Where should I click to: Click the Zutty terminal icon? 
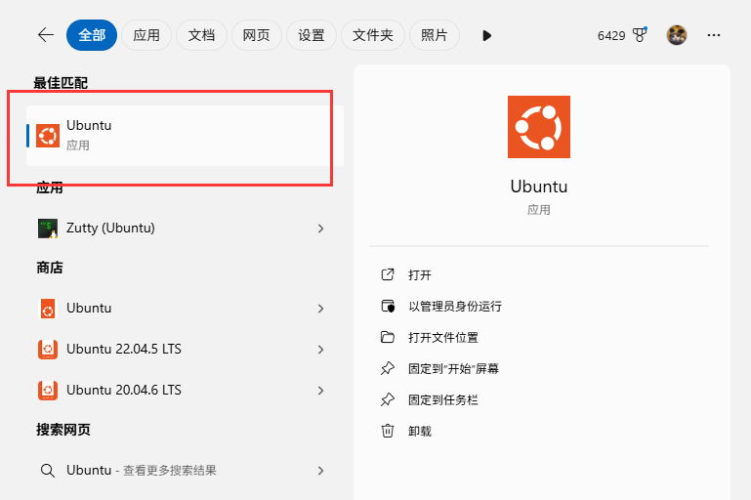click(x=48, y=229)
